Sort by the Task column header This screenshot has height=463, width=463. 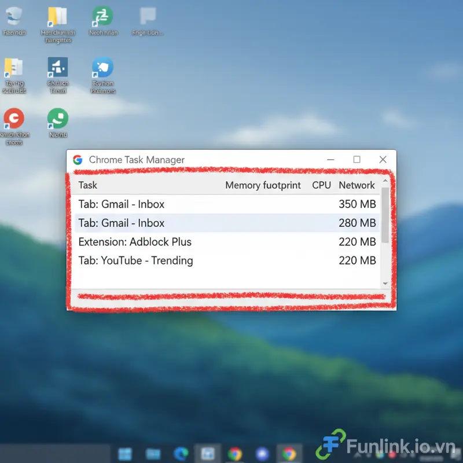[x=88, y=185]
